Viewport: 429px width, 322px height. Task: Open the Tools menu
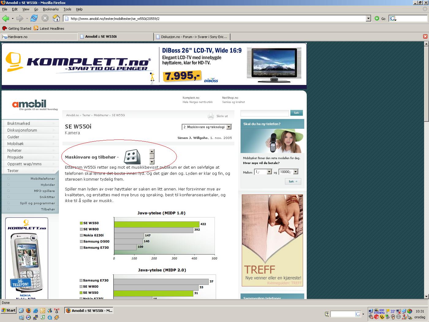pyautogui.click(x=67, y=9)
